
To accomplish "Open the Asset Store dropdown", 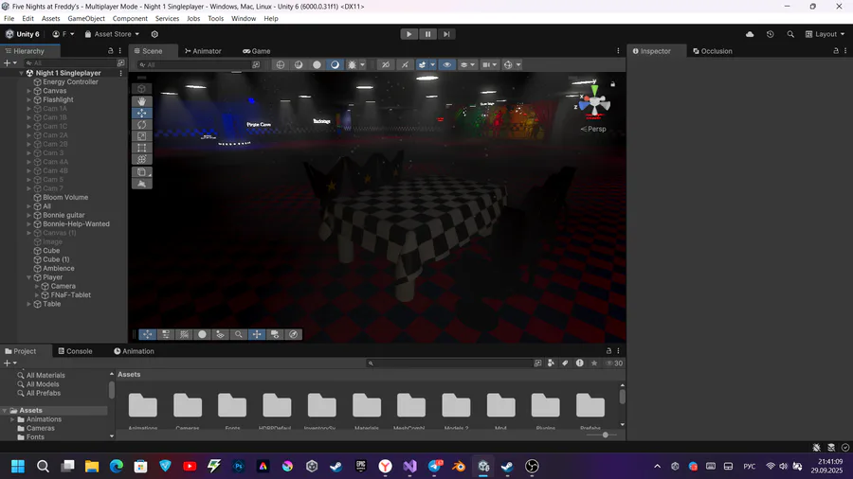I will (x=112, y=34).
